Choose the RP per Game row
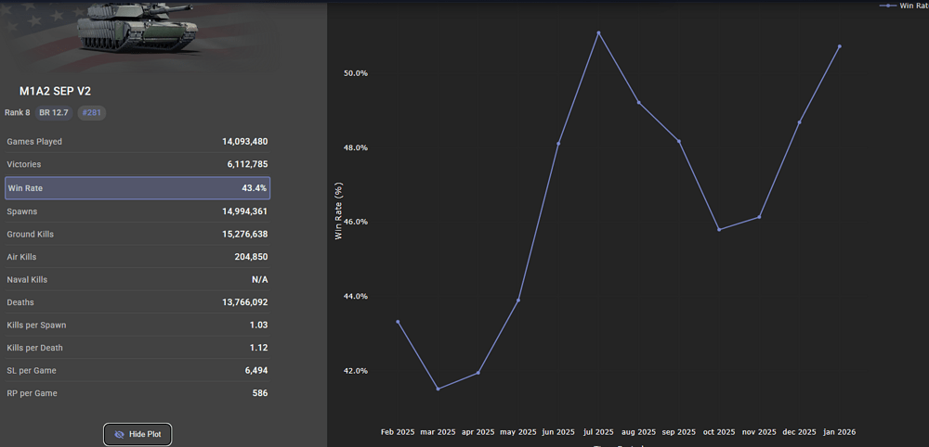This screenshot has width=929, height=447. click(137, 393)
